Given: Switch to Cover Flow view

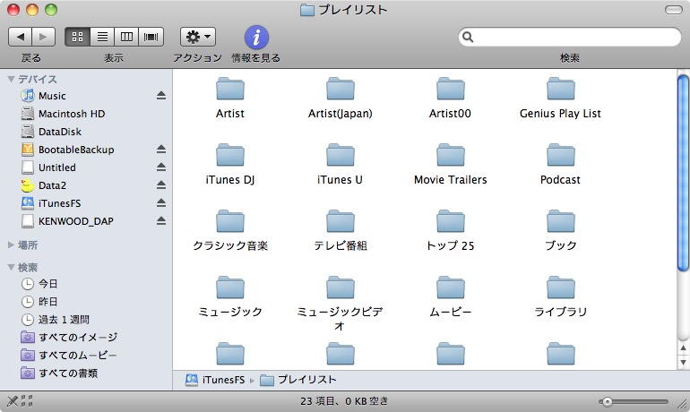Looking at the screenshot, I should [151, 37].
